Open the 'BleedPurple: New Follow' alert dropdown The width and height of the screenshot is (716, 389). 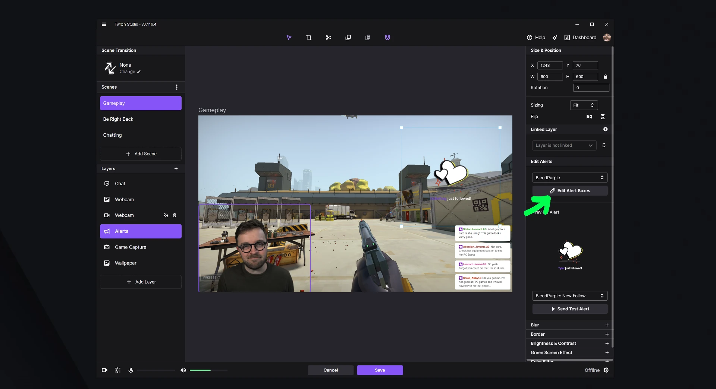(x=569, y=295)
